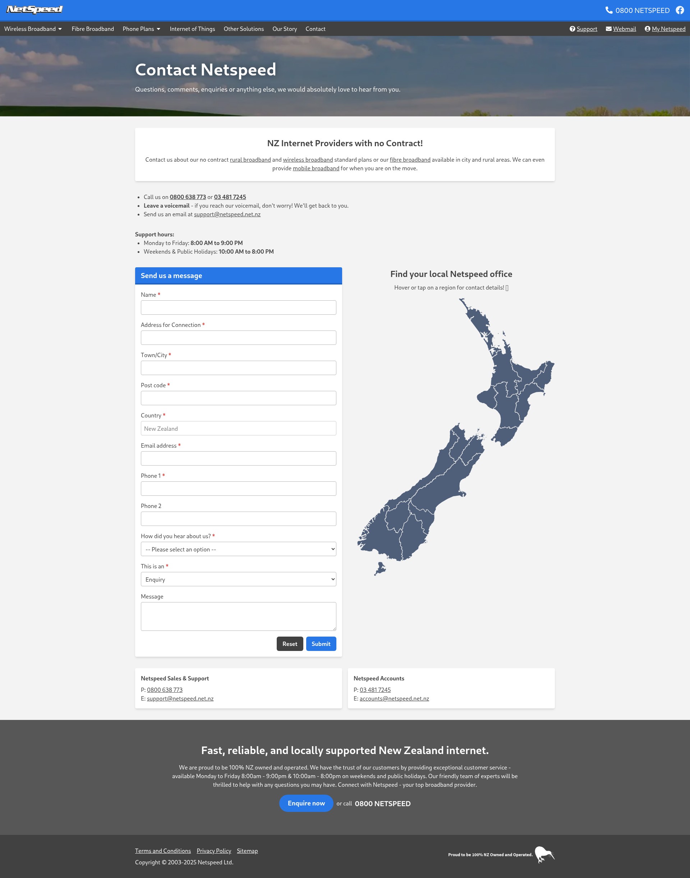
Task: Click the Town/City input field
Action: pos(238,368)
